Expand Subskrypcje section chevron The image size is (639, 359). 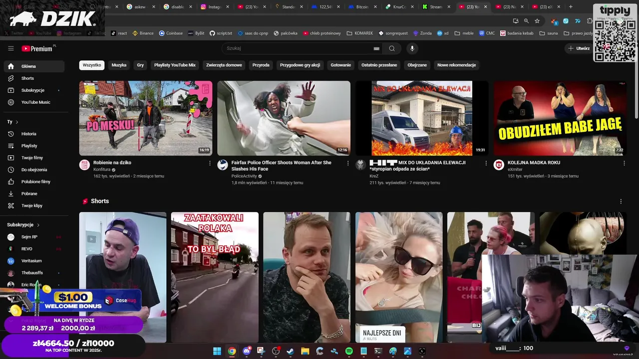(38, 225)
